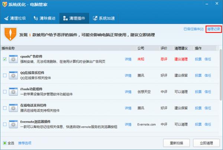Click the 在线电话支持控件 plugin icon
Viewport: 223px width, 150px height.
coord(14,108)
